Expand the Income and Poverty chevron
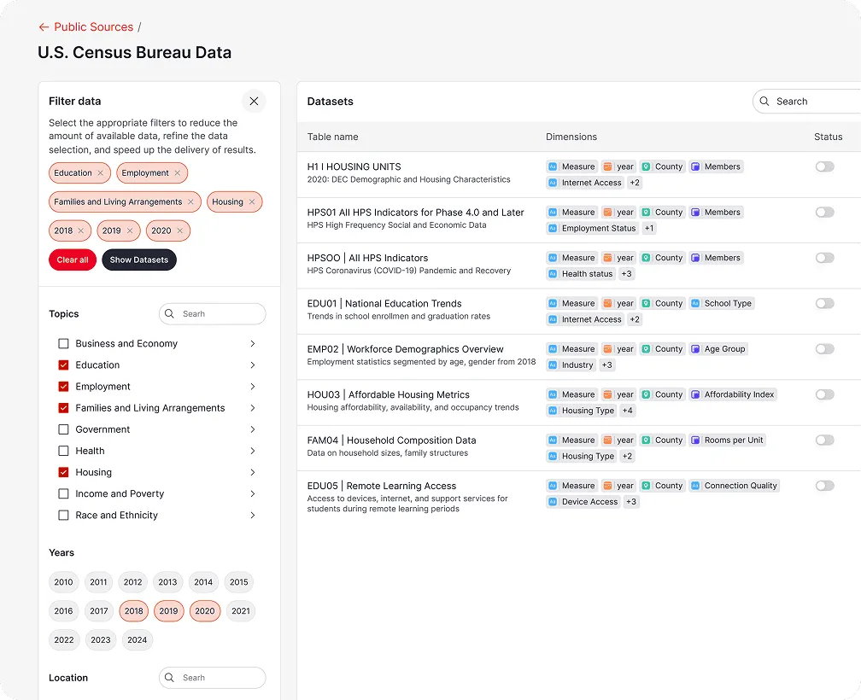Viewport: 861px width, 700px height. 253,493
